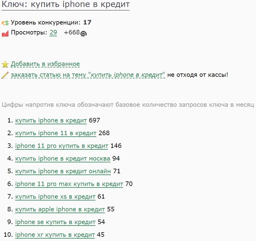
Task: Click the gold star favorites icon
Action: (5, 64)
